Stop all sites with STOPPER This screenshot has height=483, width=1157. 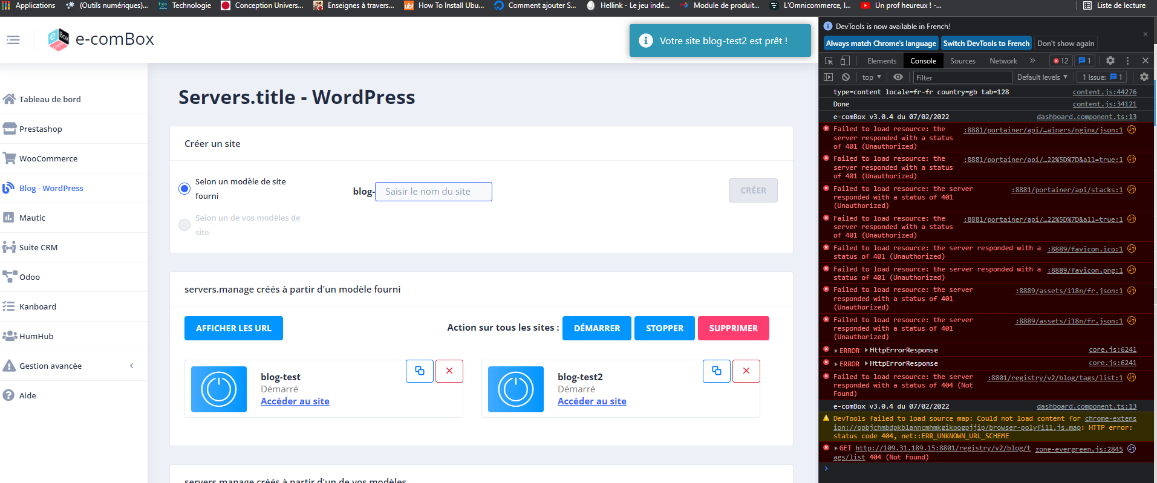pos(665,328)
